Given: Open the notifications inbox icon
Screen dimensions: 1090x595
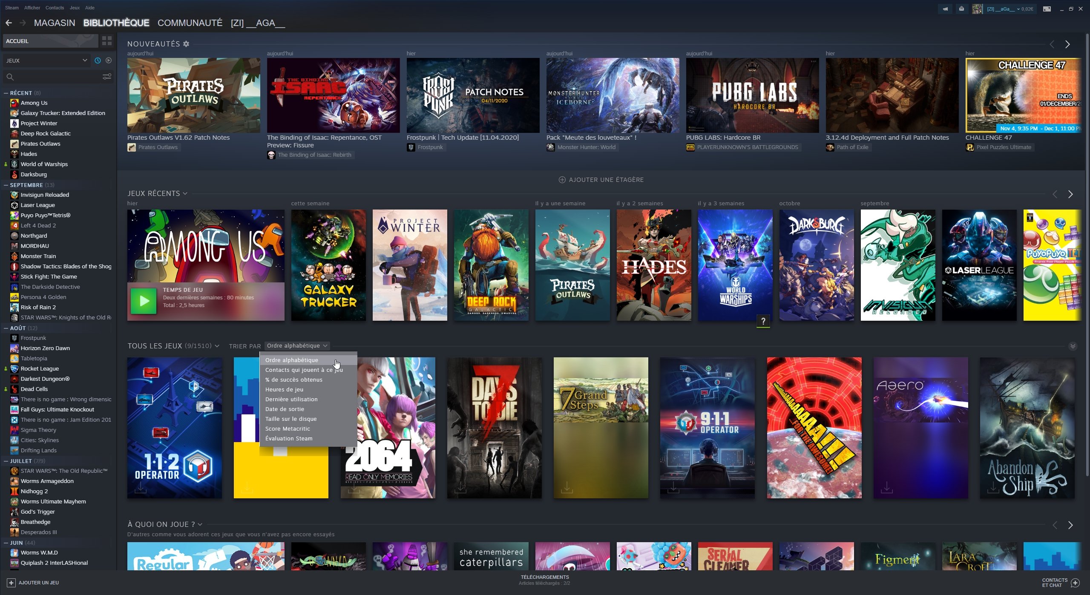Looking at the screenshot, I should coord(961,9).
